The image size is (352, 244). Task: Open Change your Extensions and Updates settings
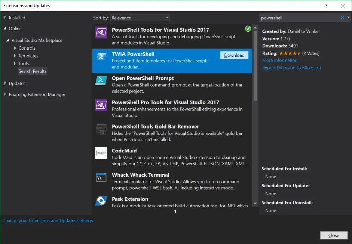pyautogui.click(x=48, y=220)
